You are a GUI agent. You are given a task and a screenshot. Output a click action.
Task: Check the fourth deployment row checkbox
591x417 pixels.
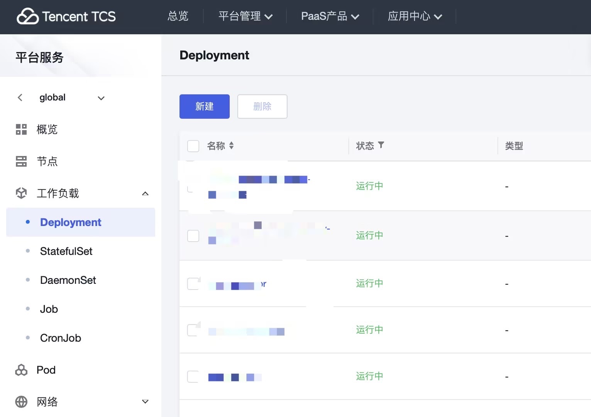click(x=193, y=330)
